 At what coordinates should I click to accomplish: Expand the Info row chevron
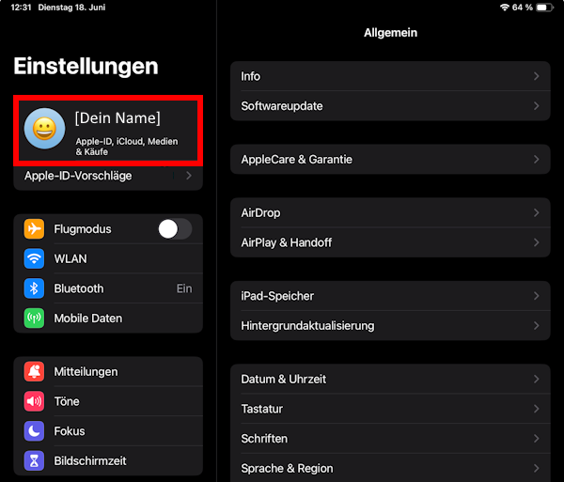coord(537,76)
